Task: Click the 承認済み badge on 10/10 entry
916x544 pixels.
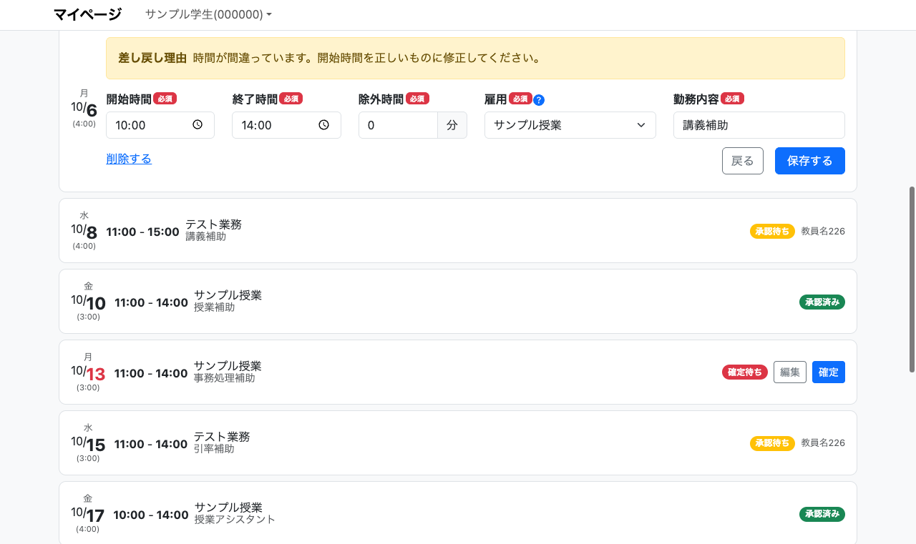Action: pos(822,302)
